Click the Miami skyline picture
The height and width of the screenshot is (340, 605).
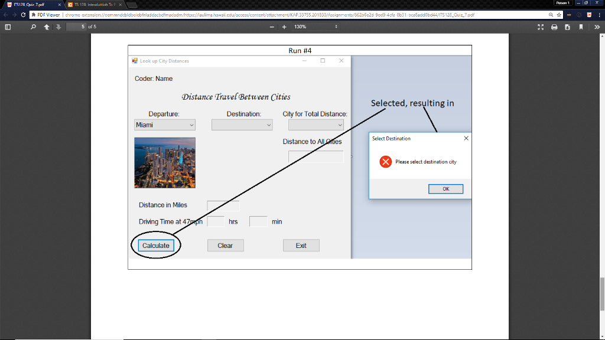[x=165, y=163]
